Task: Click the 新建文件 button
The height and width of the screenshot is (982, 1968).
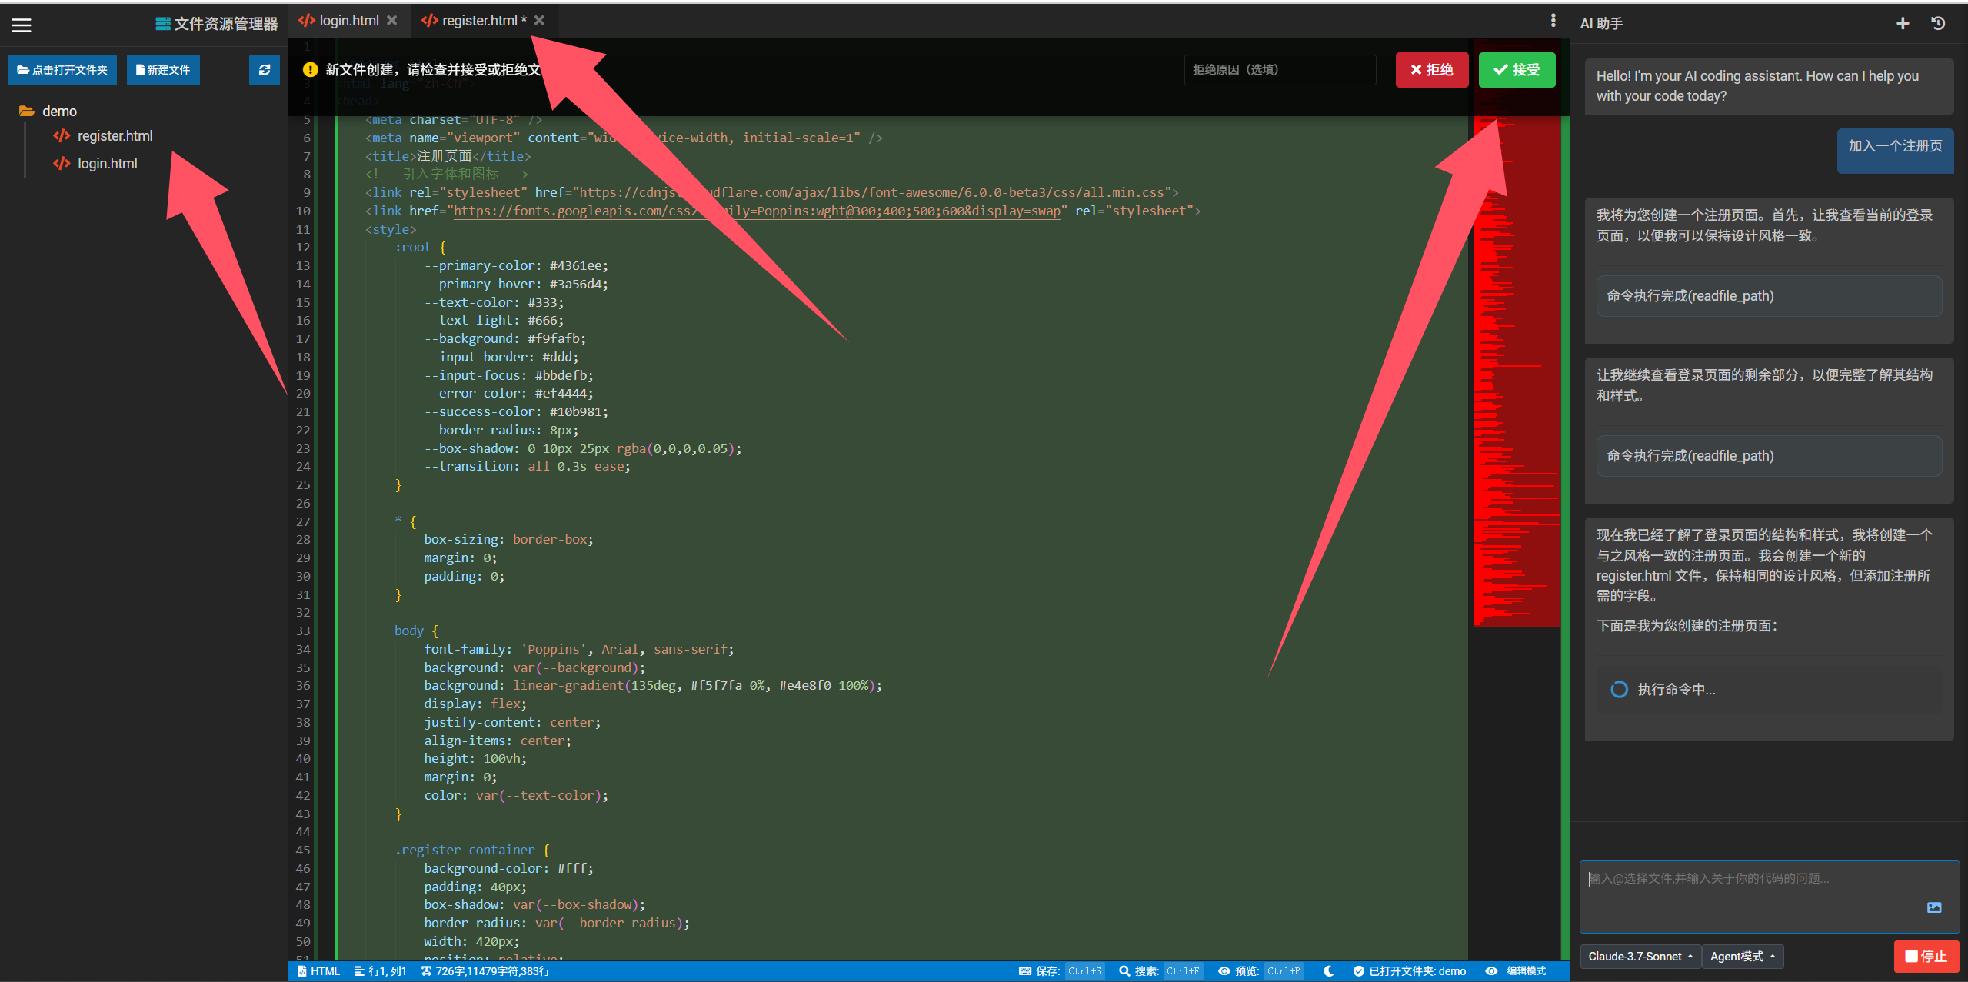Action: pos(163,70)
